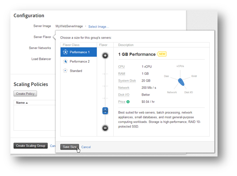Viewport: 237px width, 176px height.
Task: Click the Save Size button
Action: 69,147
